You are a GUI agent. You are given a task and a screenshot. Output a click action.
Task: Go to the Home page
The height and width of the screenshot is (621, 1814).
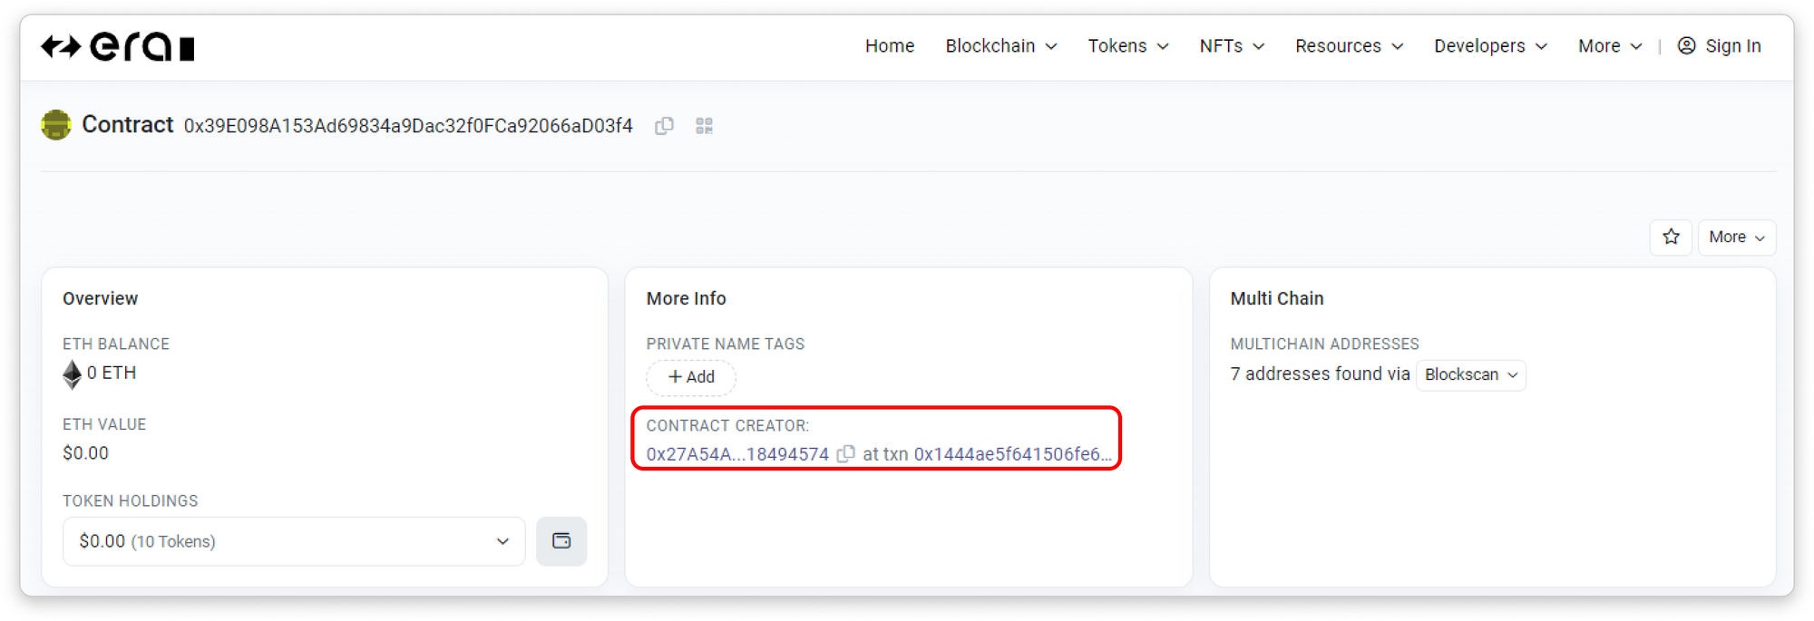(x=889, y=46)
